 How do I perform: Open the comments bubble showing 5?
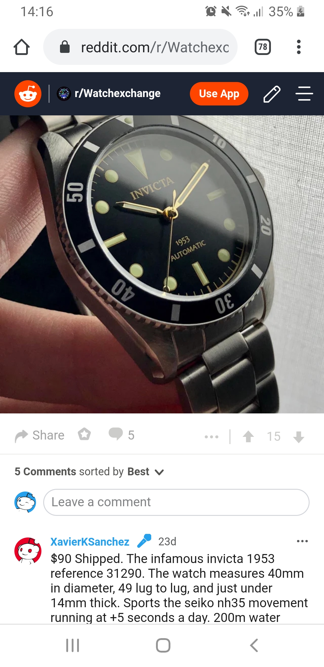(x=121, y=435)
